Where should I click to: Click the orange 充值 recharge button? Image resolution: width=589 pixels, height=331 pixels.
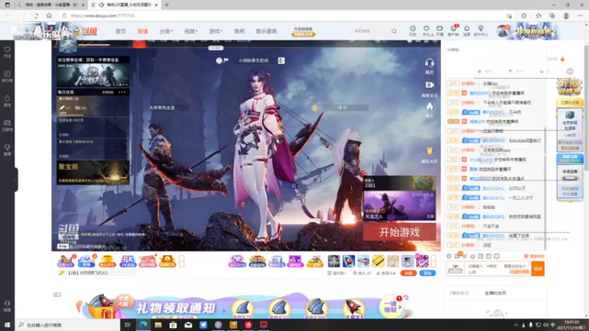pos(409,273)
